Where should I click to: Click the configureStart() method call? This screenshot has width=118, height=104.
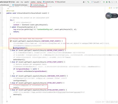[x=20, y=48]
